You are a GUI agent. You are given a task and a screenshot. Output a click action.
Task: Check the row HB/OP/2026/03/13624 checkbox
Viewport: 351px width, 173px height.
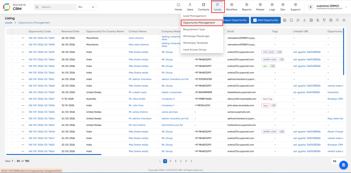[12, 151]
